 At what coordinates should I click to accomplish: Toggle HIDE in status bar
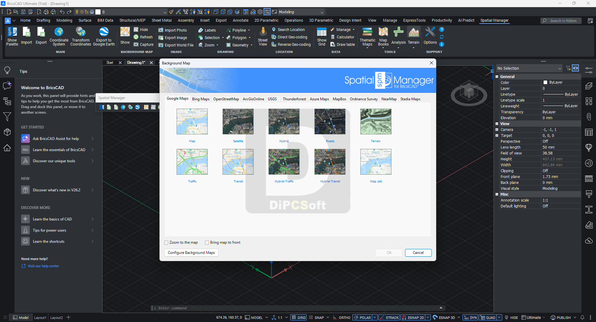click(x=511, y=317)
